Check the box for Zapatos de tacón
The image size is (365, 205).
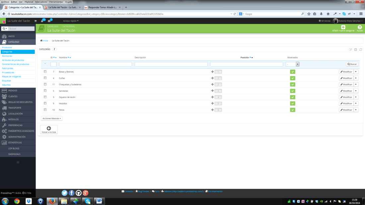(x=45, y=97)
